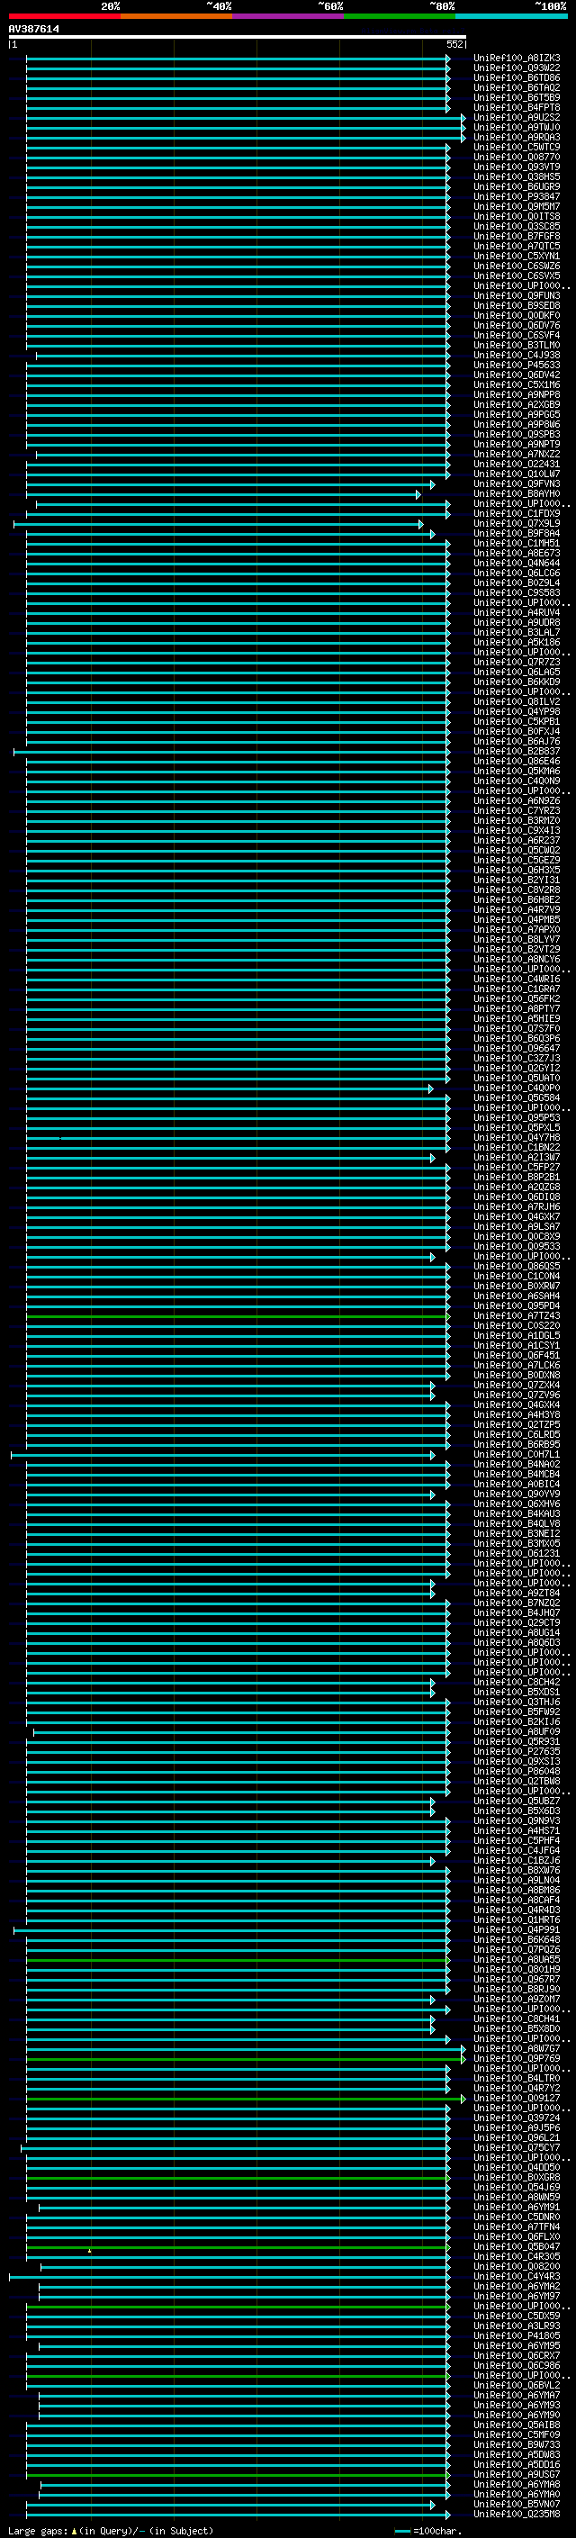This screenshot has height=2538, width=576.
Task: Select the UniRef100_Q09533 label
Action: (517, 1246)
